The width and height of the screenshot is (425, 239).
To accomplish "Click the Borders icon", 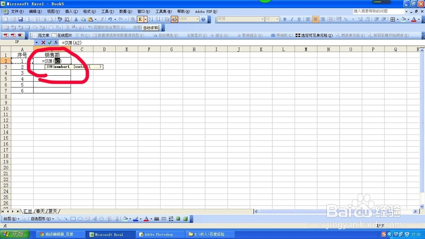I will (393, 19).
